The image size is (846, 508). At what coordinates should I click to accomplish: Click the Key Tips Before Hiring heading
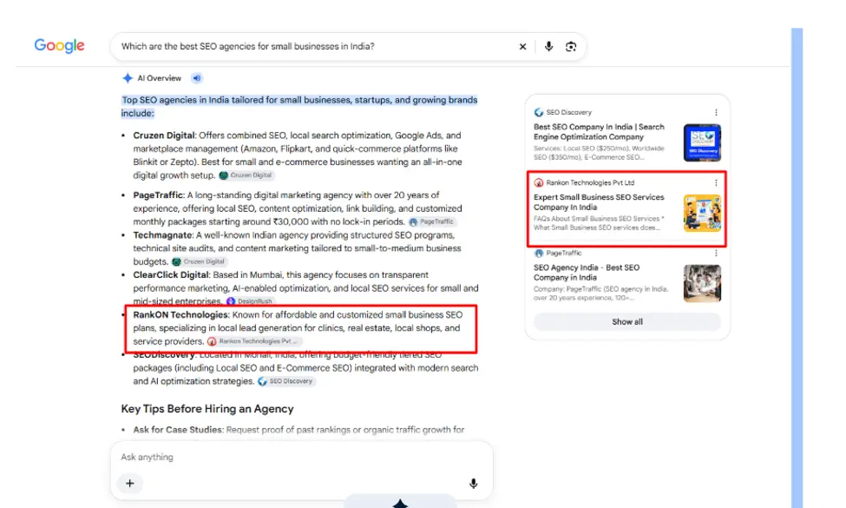point(207,409)
